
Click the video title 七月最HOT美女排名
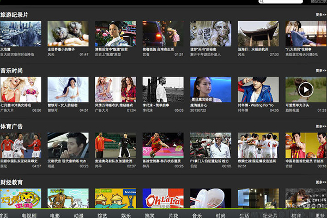[x=16, y=105]
